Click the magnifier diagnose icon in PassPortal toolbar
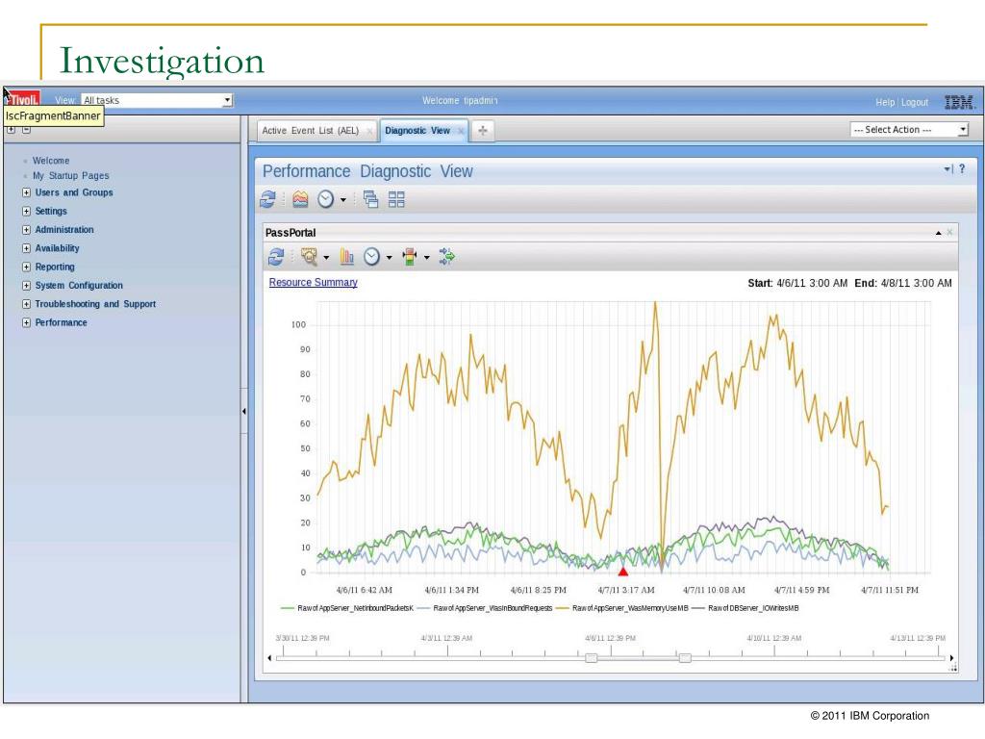The image size is (985, 739). point(309,256)
